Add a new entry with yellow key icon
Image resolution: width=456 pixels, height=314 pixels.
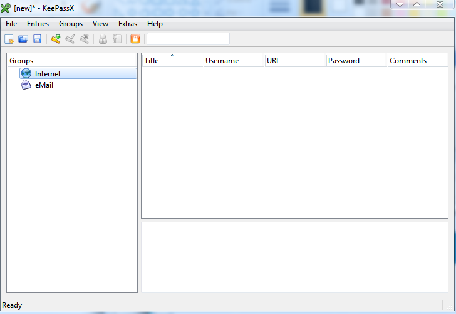(x=56, y=39)
